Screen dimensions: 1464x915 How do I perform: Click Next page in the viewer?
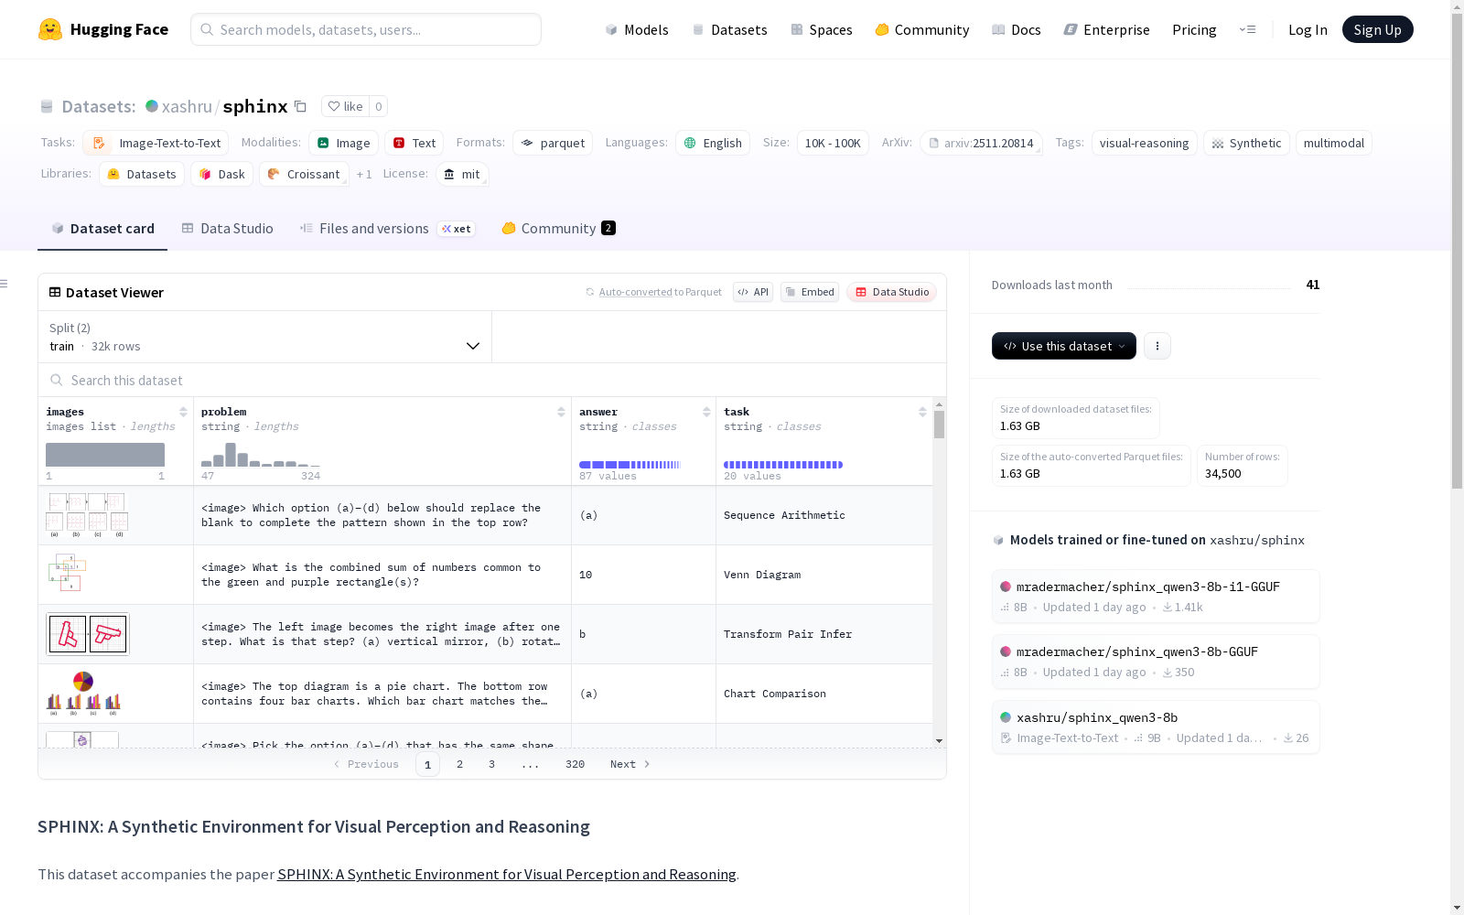pyautogui.click(x=630, y=764)
